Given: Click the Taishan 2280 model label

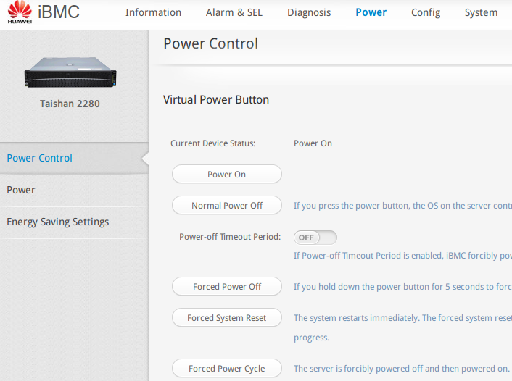Looking at the screenshot, I should tap(70, 104).
